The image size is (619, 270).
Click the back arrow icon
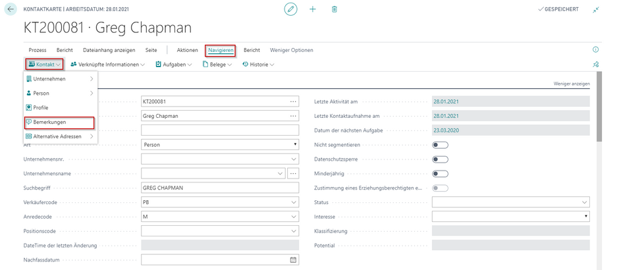pos(11,9)
